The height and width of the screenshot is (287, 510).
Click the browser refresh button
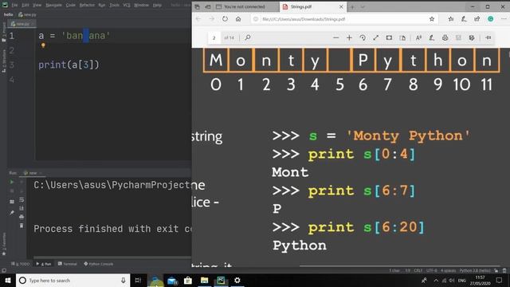pyautogui.click(x=225, y=19)
